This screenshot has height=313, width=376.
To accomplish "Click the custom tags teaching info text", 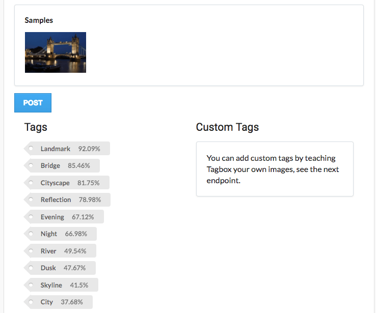I will point(273,169).
